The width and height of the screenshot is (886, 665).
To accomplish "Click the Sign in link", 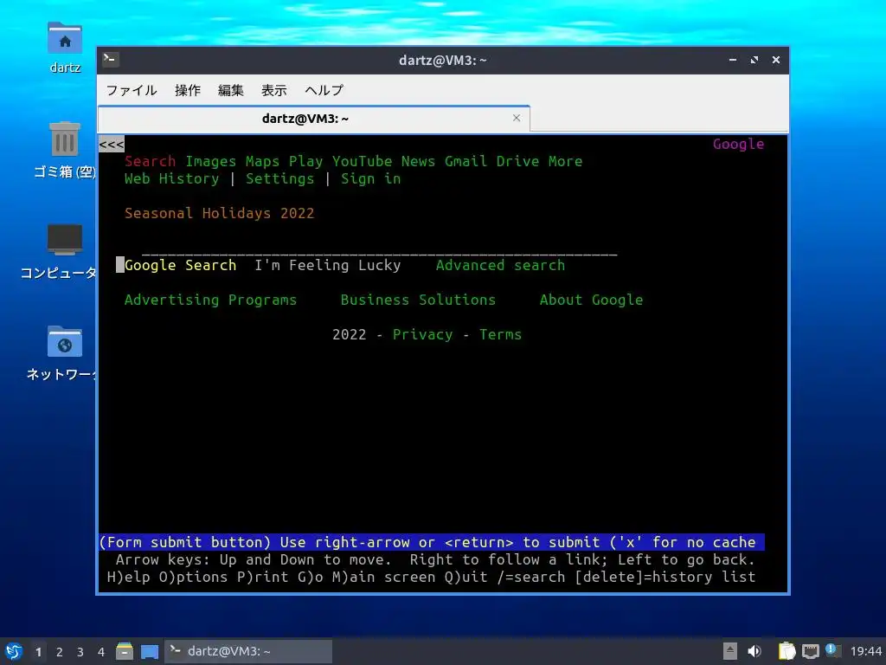I will [x=370, y=178].
